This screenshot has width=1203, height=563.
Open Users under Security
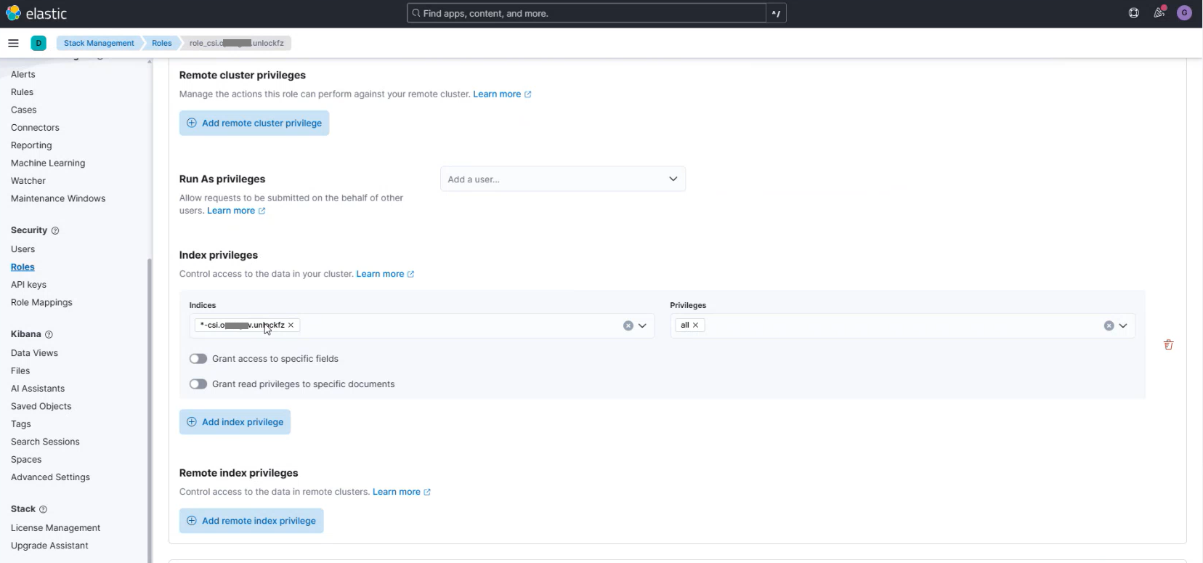23,249
